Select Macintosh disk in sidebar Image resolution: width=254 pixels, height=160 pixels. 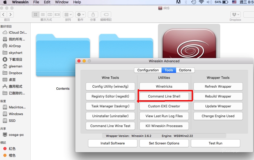pyautogui.click(x=15, y=107)
